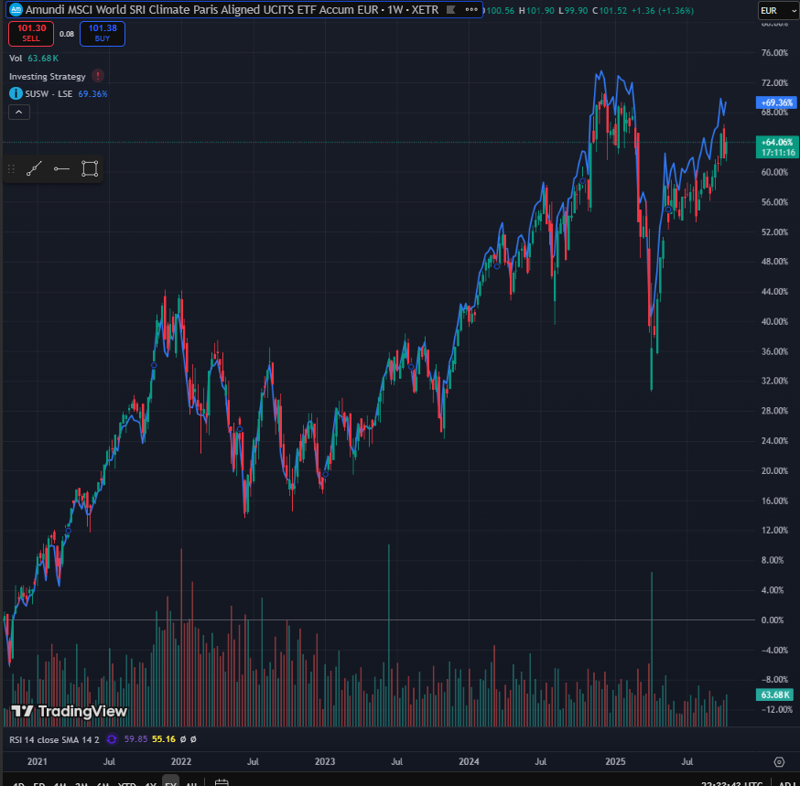Select the 5Y time range tab
The height and width of the screenshot is (786, 800).
170,783
